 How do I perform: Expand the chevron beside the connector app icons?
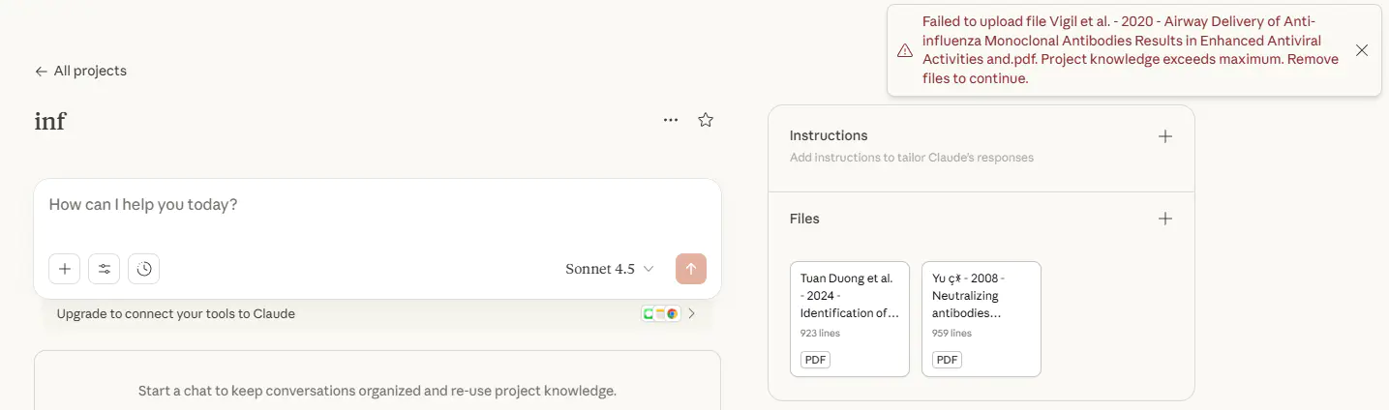[691, 313]
